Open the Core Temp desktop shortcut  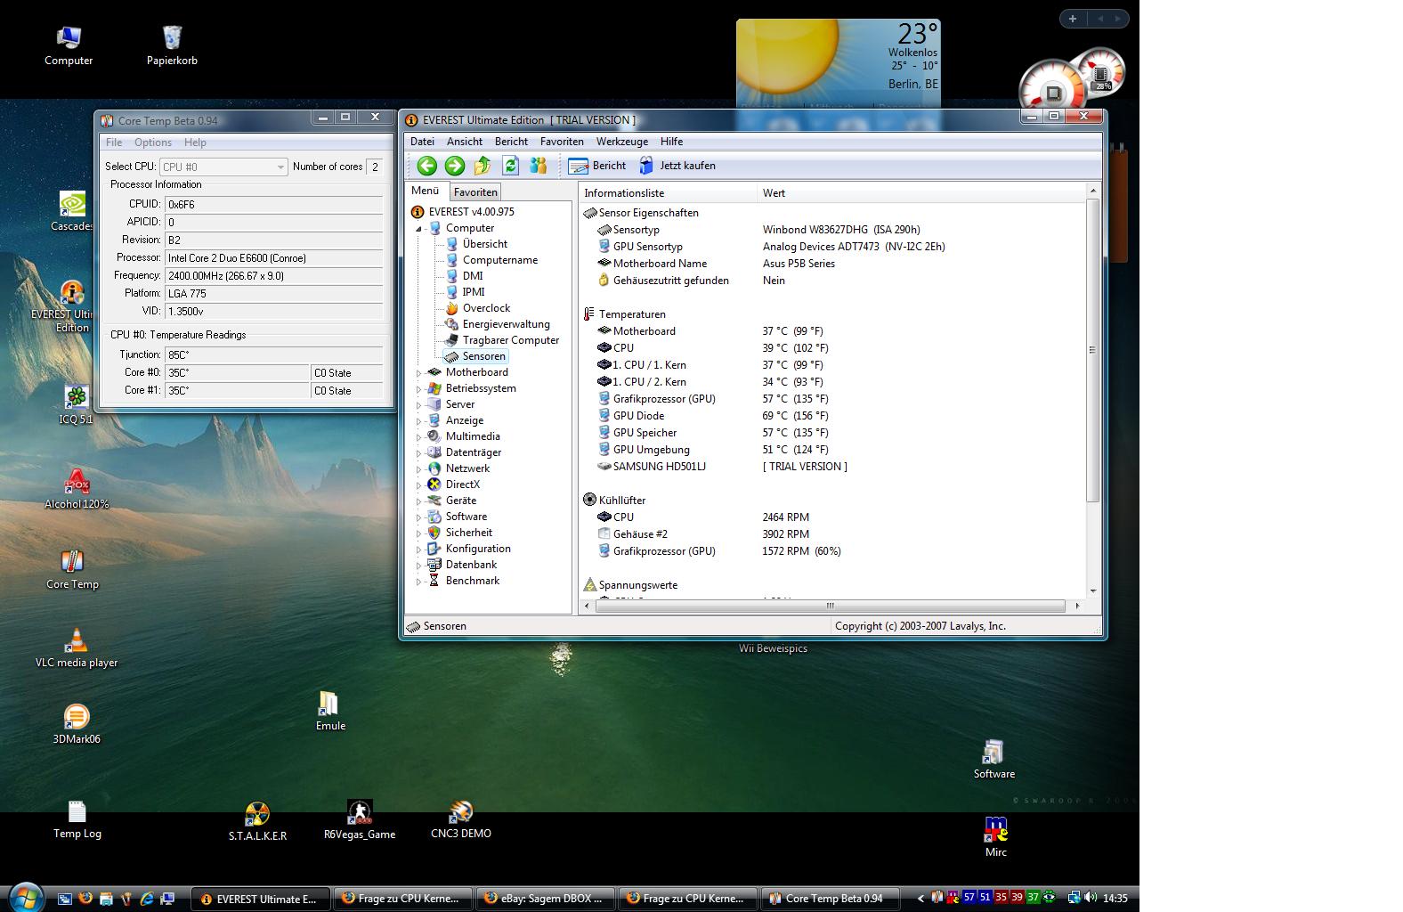(x=72, y=570)
